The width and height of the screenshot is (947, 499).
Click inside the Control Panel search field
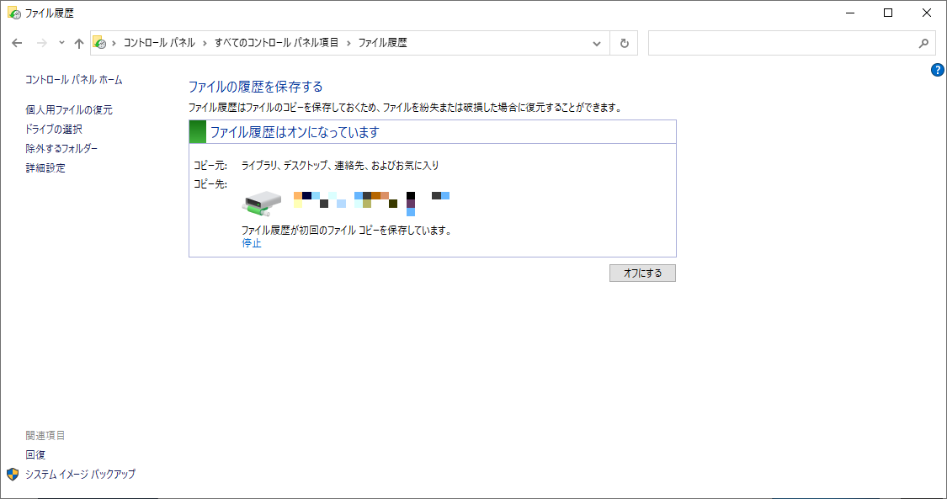pyautogui.click(x=781, y=43)
